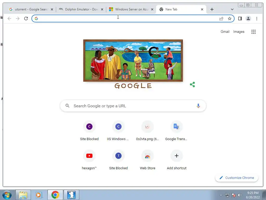This screenshot has height=200, width=266.
Task: Open the 0s3vta.png shortcut
Action: 148,131
